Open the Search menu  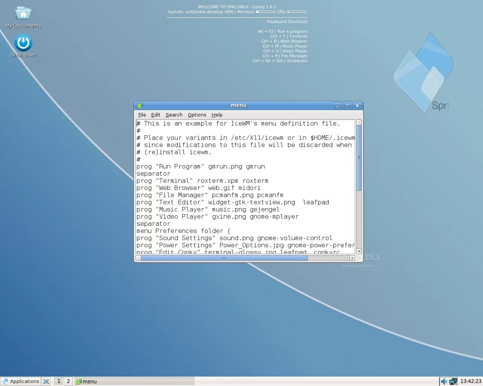(x=174, y=115)
